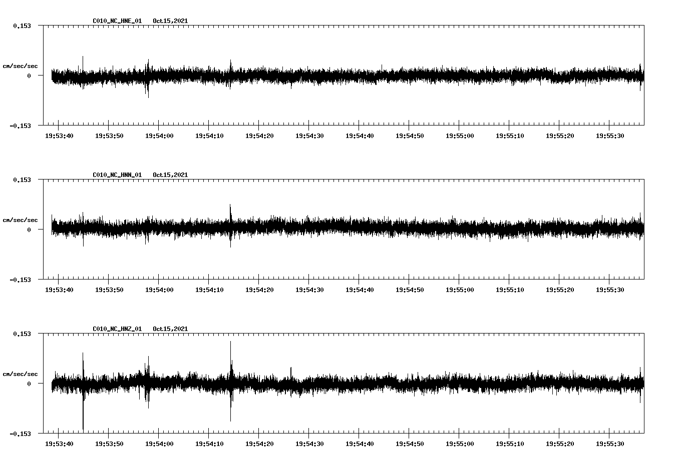Click the C010_NC_HNZ_01 channel title

(117, 329)
